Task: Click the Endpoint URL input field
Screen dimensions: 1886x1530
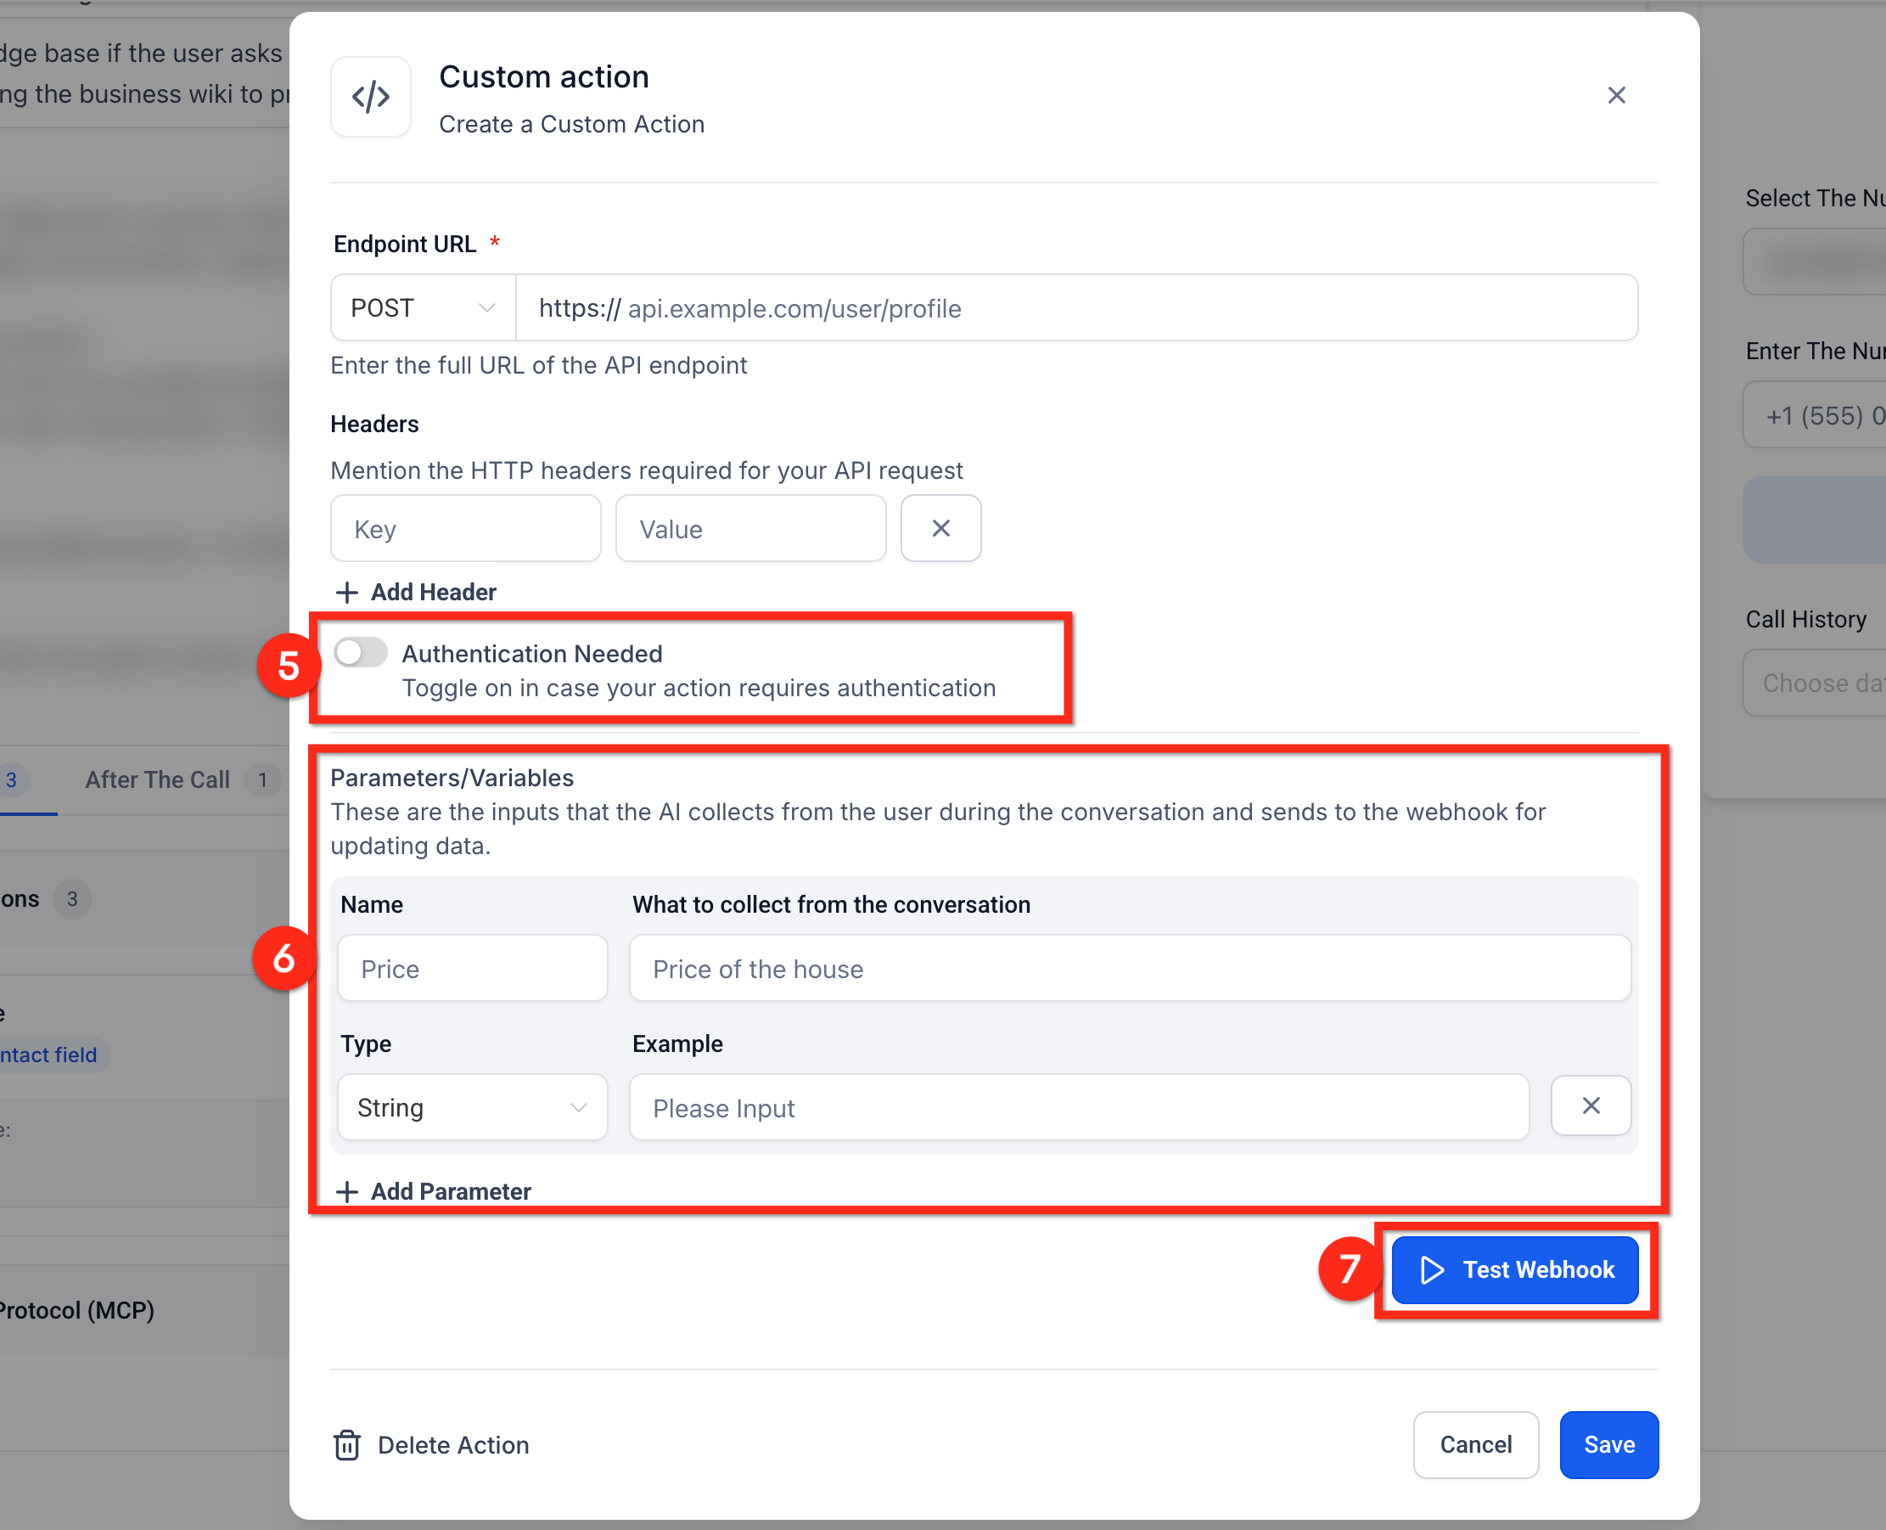Action: point(1075,307)
